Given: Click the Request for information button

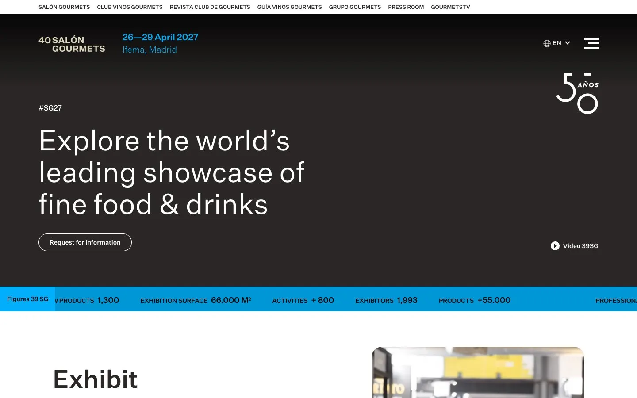Looking at the screenshot, I should click(x=85, y=242).
